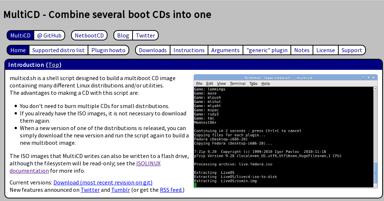Viewport: 384px width, 201px height.
Task: Open File menu in terminal screenshot
Action: (x=199, y=84)
